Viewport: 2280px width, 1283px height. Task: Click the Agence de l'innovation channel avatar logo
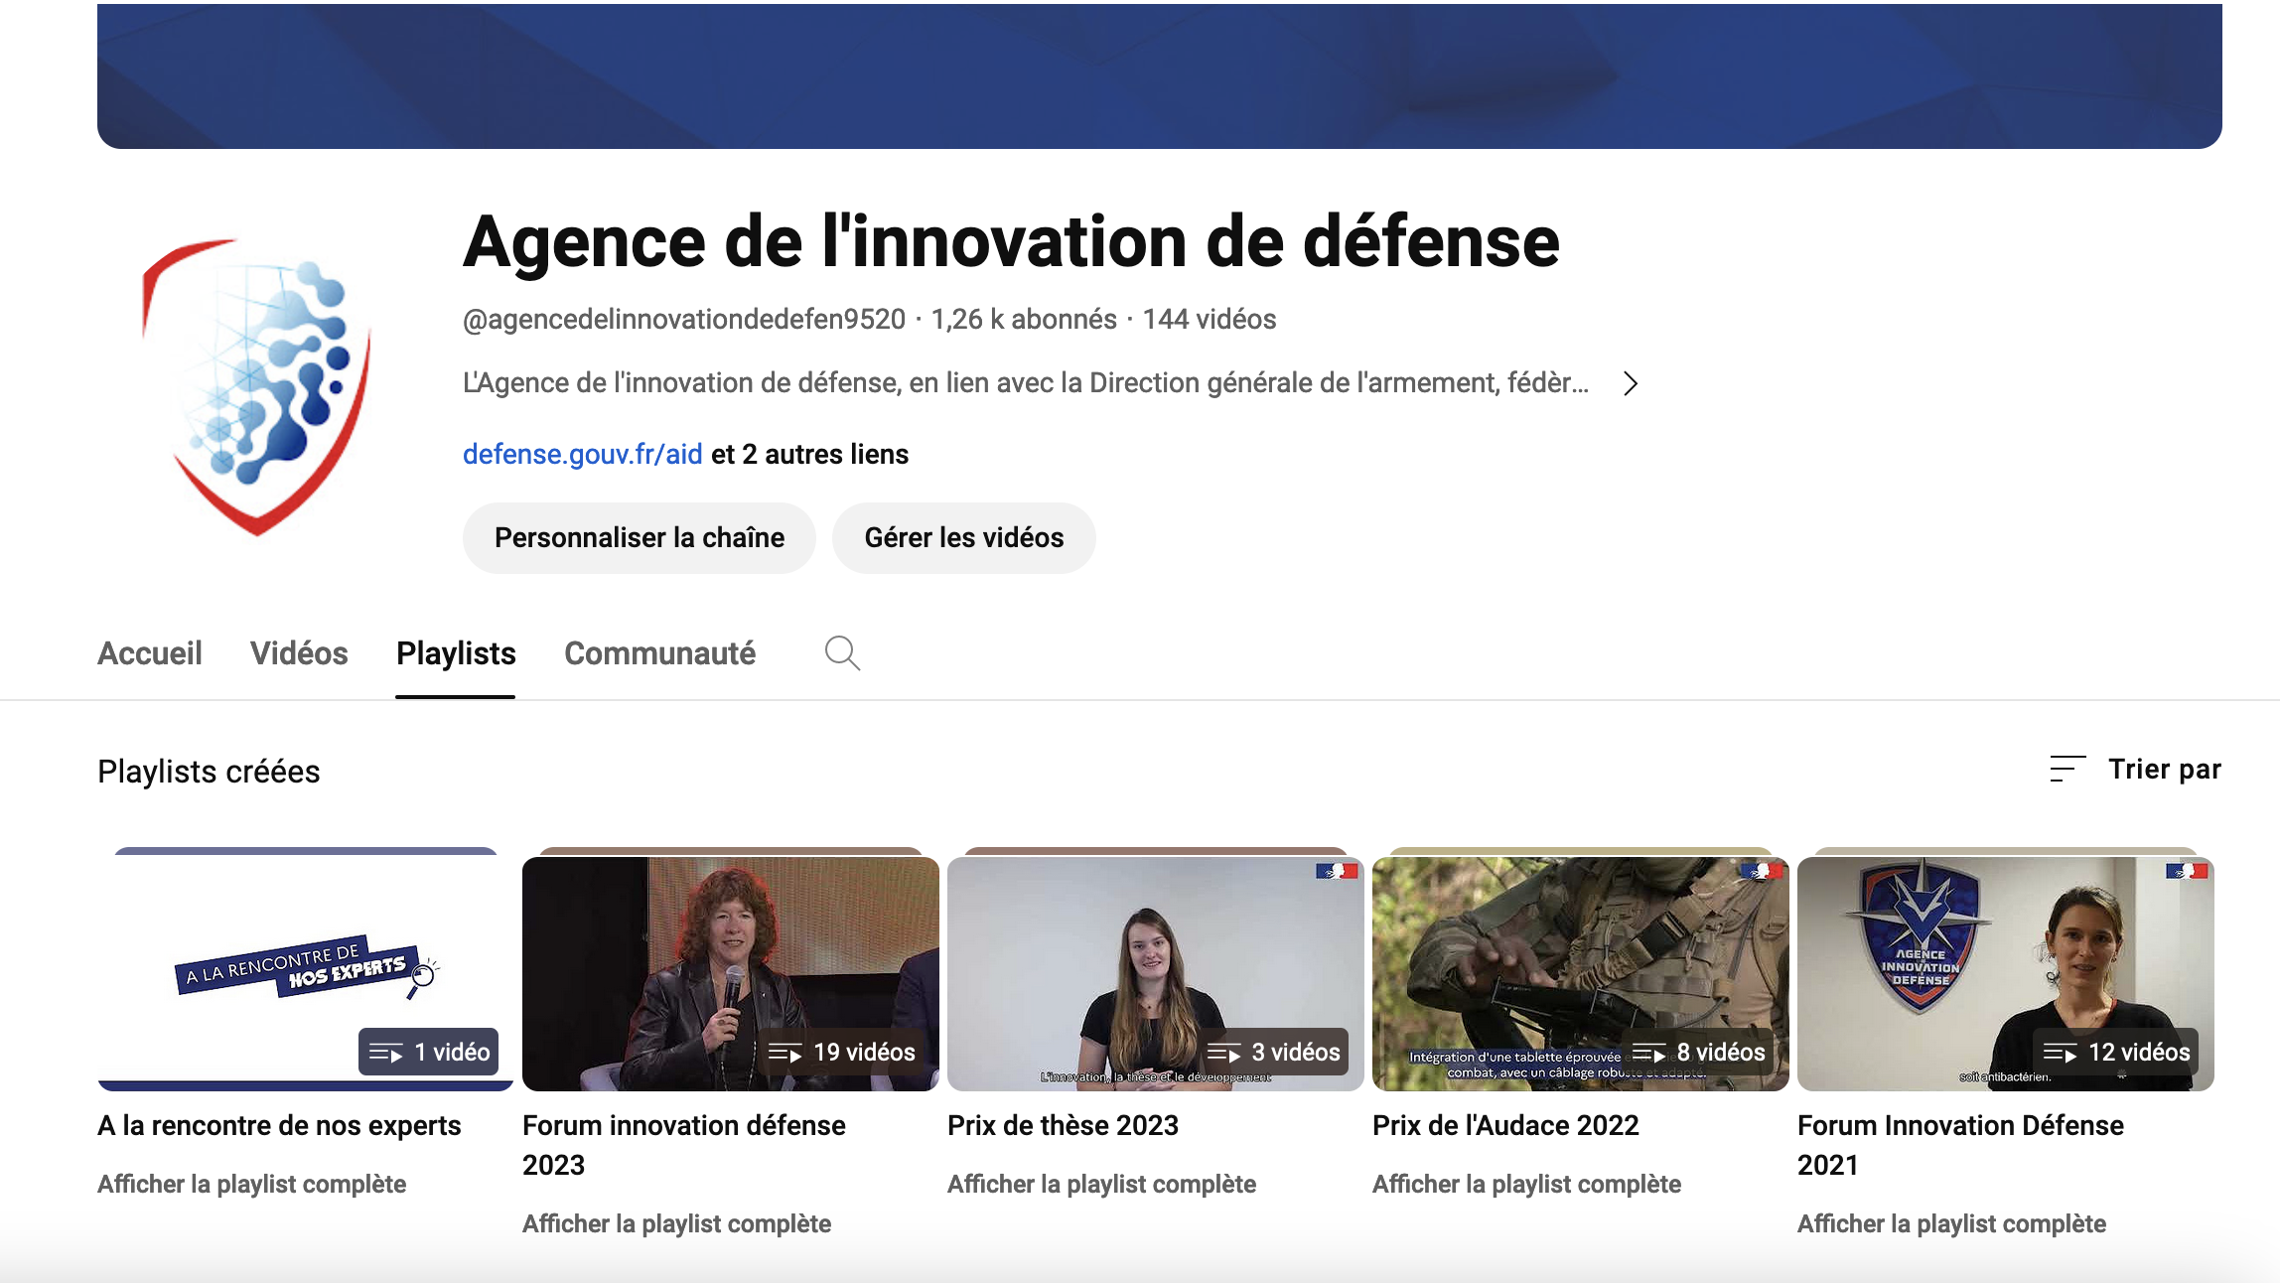click(257, 387)
